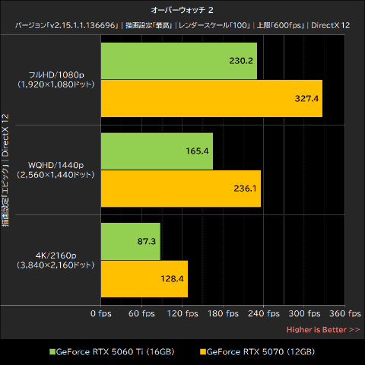Click the 240 fps axis label
This screenshot has width=365, height=365.
(x=264, y=313)
